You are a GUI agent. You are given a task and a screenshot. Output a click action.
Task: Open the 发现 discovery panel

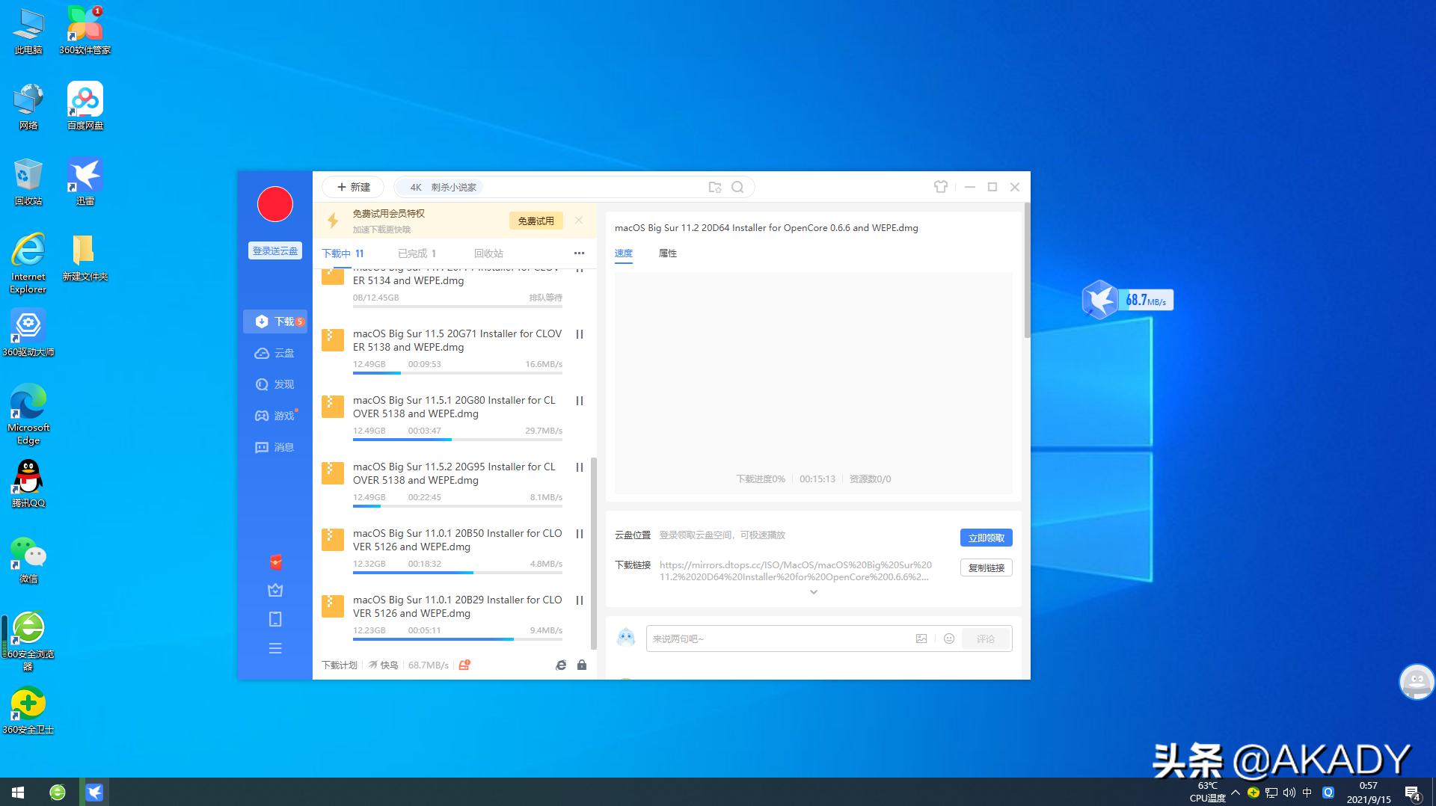tap(283, 384)
